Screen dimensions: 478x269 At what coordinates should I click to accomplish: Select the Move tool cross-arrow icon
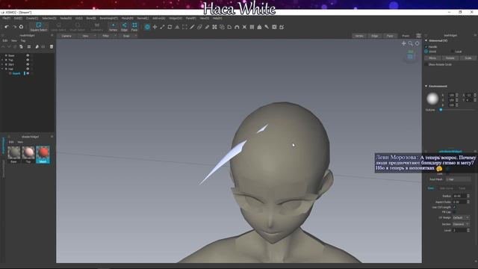[x=155, y=27]
